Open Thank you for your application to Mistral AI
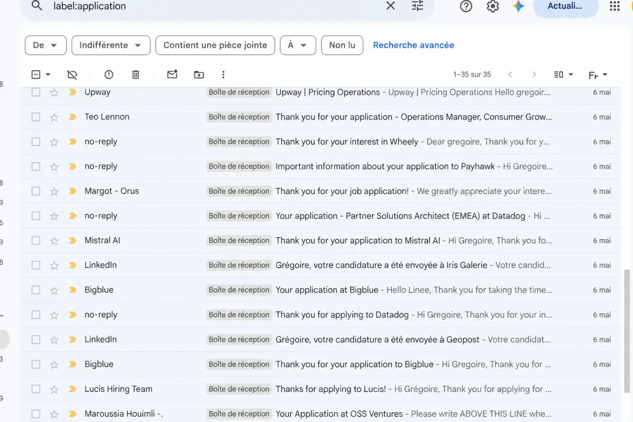The image size is (633, 422). (358, 241)
